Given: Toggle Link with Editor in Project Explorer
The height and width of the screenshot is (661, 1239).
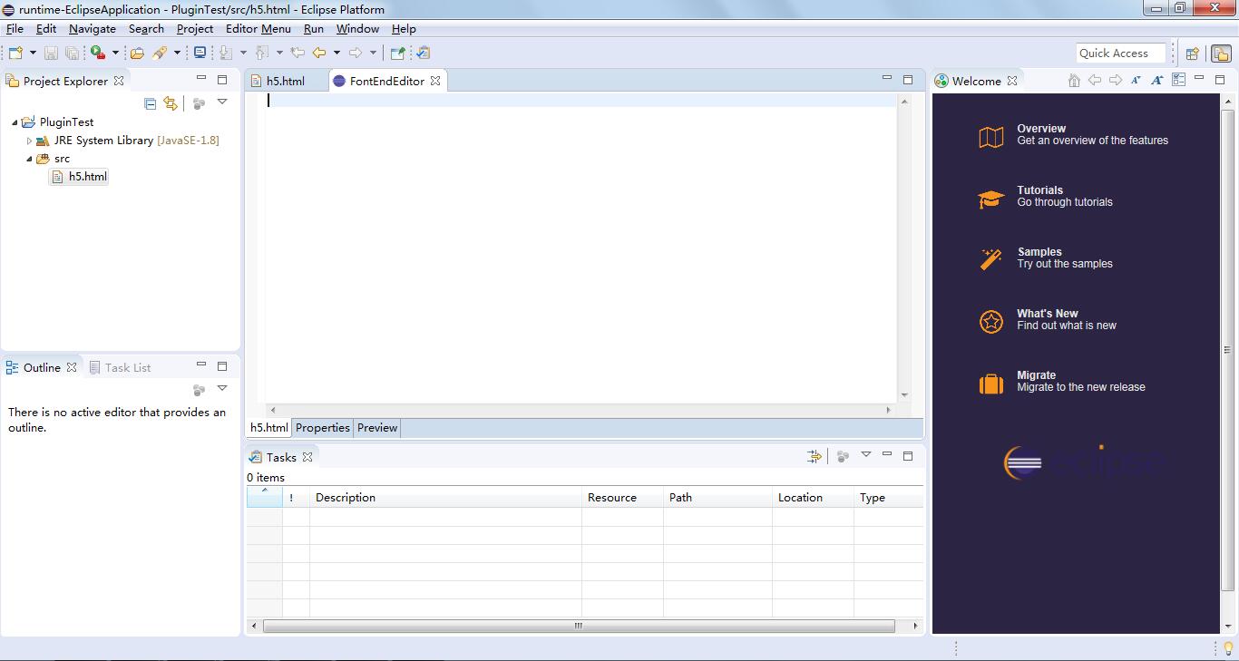Looking at the screenshot, I should 171,103.
